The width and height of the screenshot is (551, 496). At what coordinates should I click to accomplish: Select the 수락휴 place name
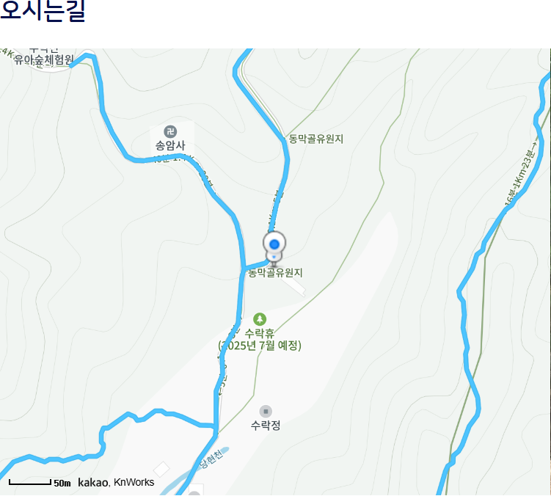pyautogui.click(x=260, y=333)
